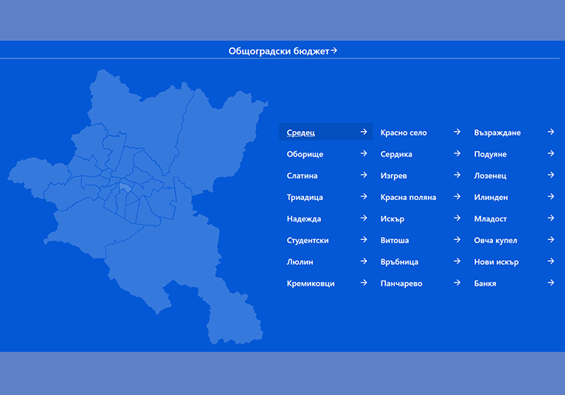Click the arrow beside Панчарево
This screenshot has height=395, width=565.
click(457, 283)
